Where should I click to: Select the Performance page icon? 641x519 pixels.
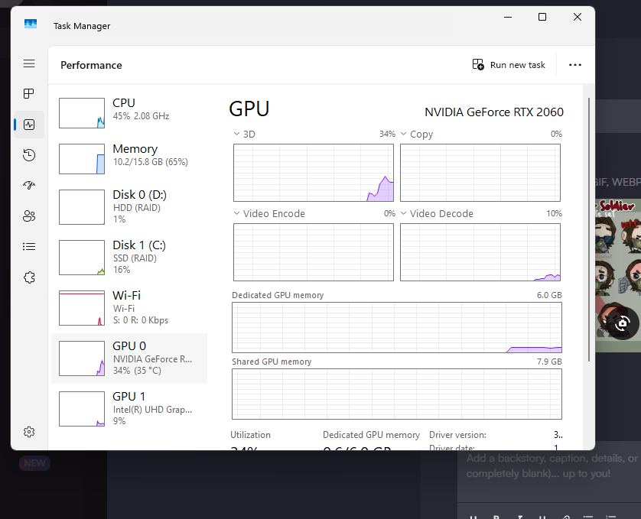pyautogui.click(x=29, y=125)
